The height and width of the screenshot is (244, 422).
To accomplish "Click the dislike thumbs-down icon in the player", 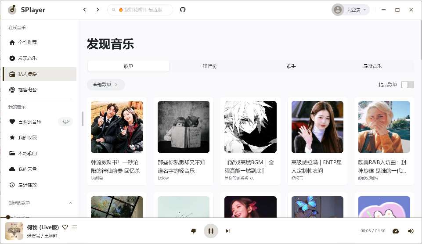I will click(x=194, y=231).
